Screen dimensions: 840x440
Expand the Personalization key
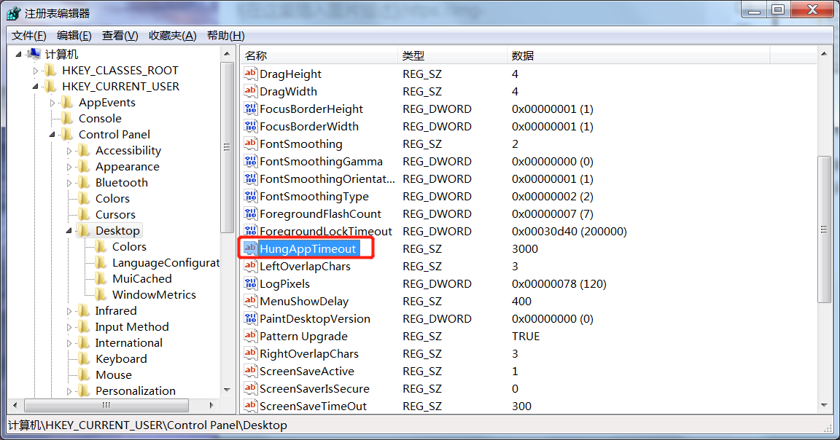pyautogui.click(x=69, y=391)
